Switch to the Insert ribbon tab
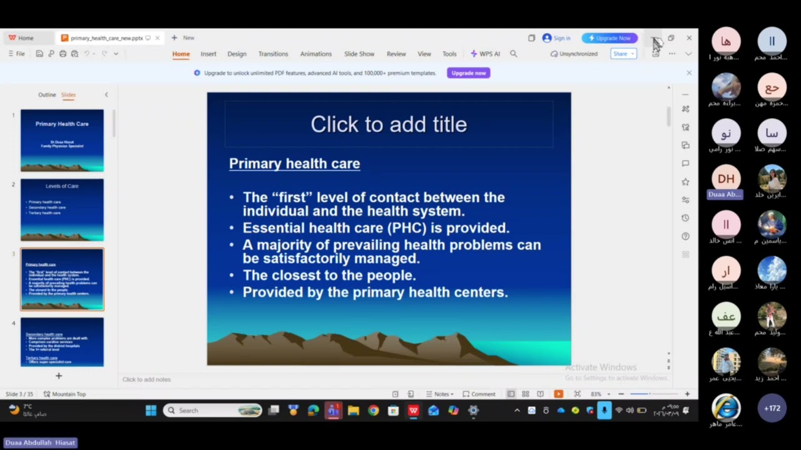The image size is (801, 450). coord(208,54)
